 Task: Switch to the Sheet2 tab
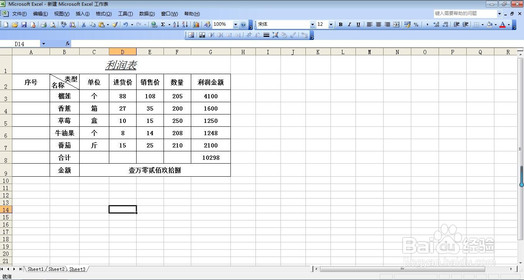click(x=56, y=269)
